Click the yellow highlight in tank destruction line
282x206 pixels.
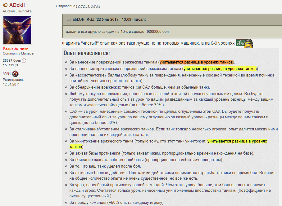237,141
